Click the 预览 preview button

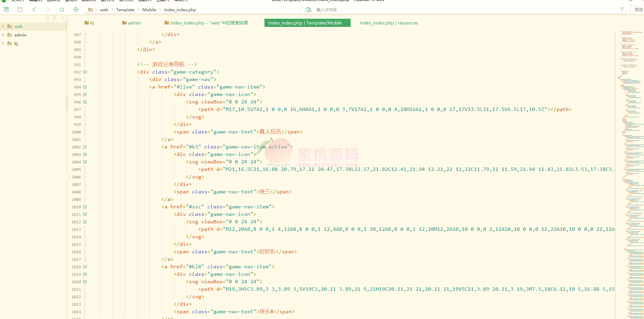click(x=638, y=10)
